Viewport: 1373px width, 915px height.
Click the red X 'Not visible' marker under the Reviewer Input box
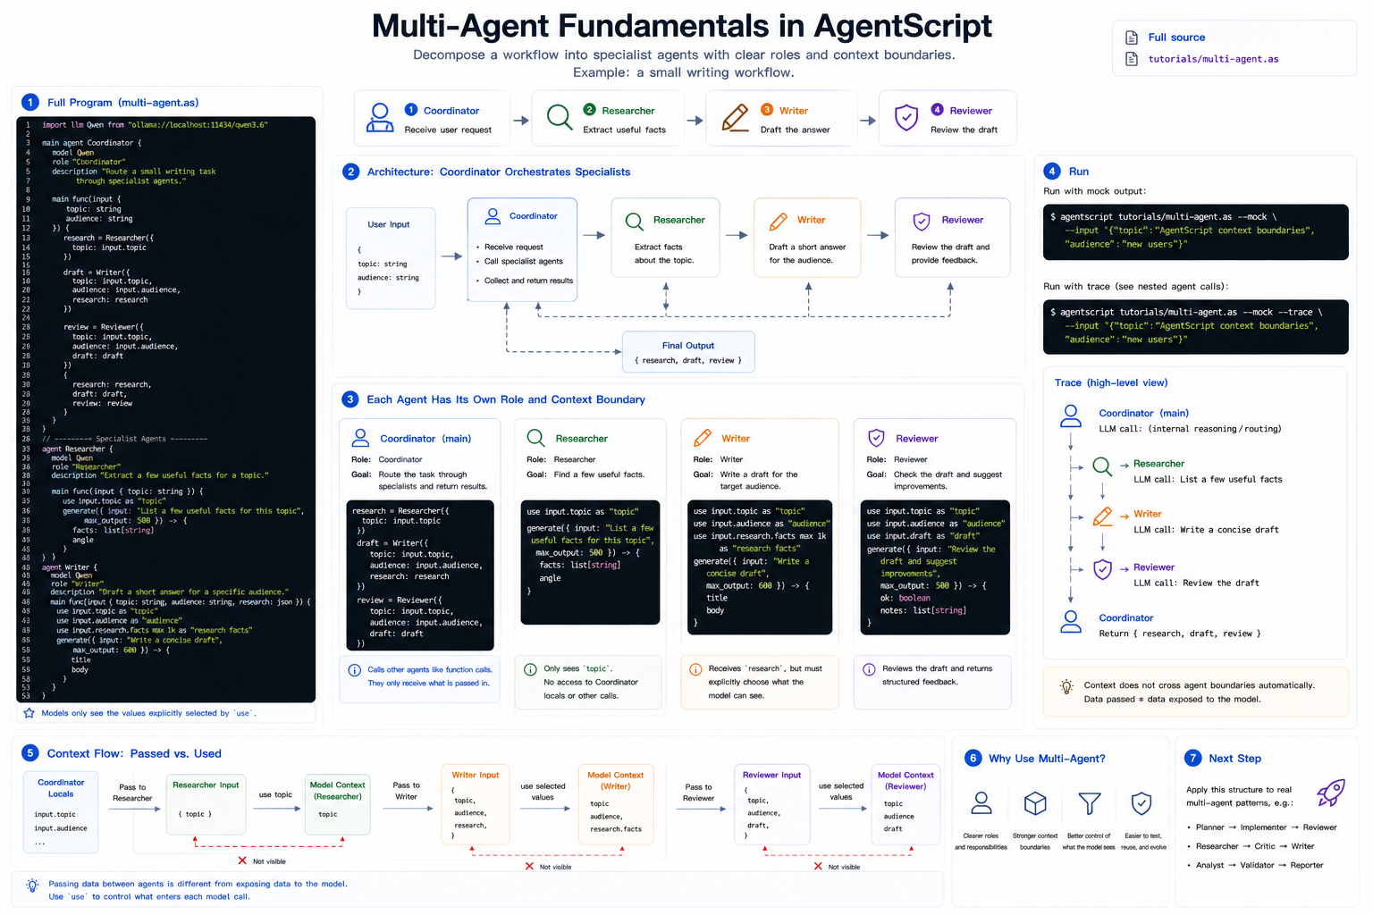coord(818,866)
